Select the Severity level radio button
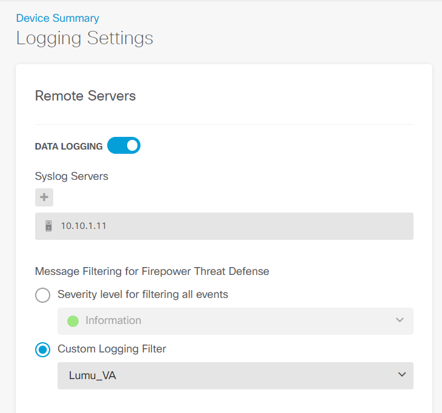Viewport: 442px width, 413px height. 43,295
